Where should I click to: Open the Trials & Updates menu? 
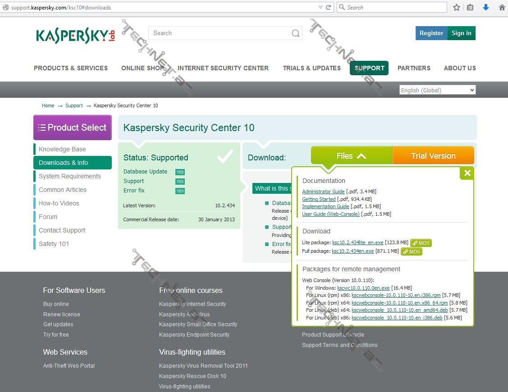[x=311, y=68]
